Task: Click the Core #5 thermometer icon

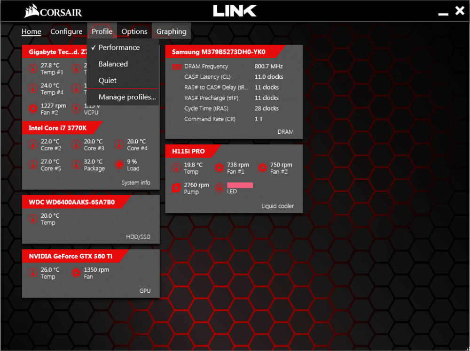Action: point(33,165)
